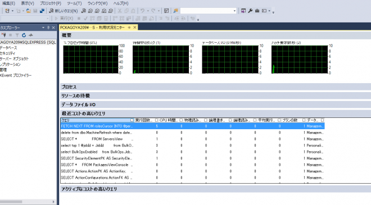Click the open file folder icon
Viewport: 371px width, 205px height.
tap(29, 11)
